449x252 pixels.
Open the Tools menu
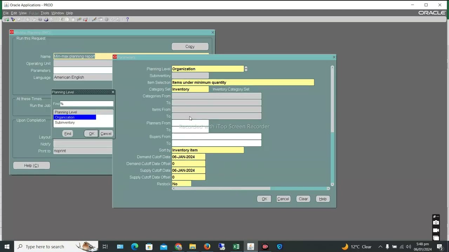[45, 13]
